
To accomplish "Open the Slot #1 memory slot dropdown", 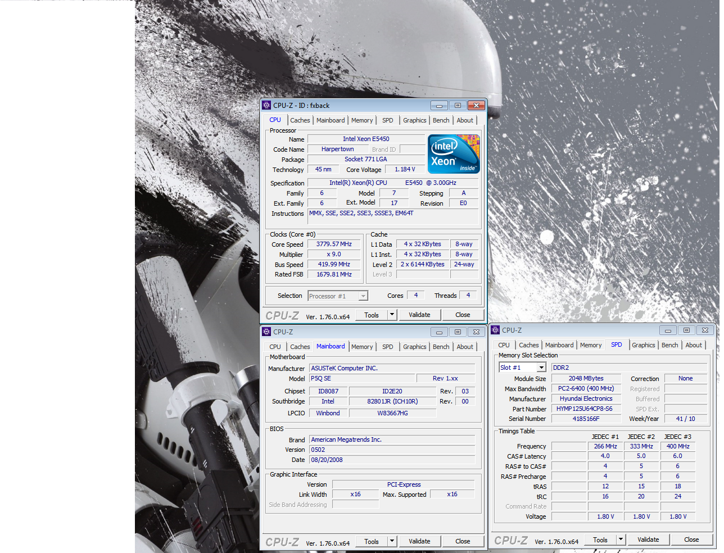I will (523, 368).
